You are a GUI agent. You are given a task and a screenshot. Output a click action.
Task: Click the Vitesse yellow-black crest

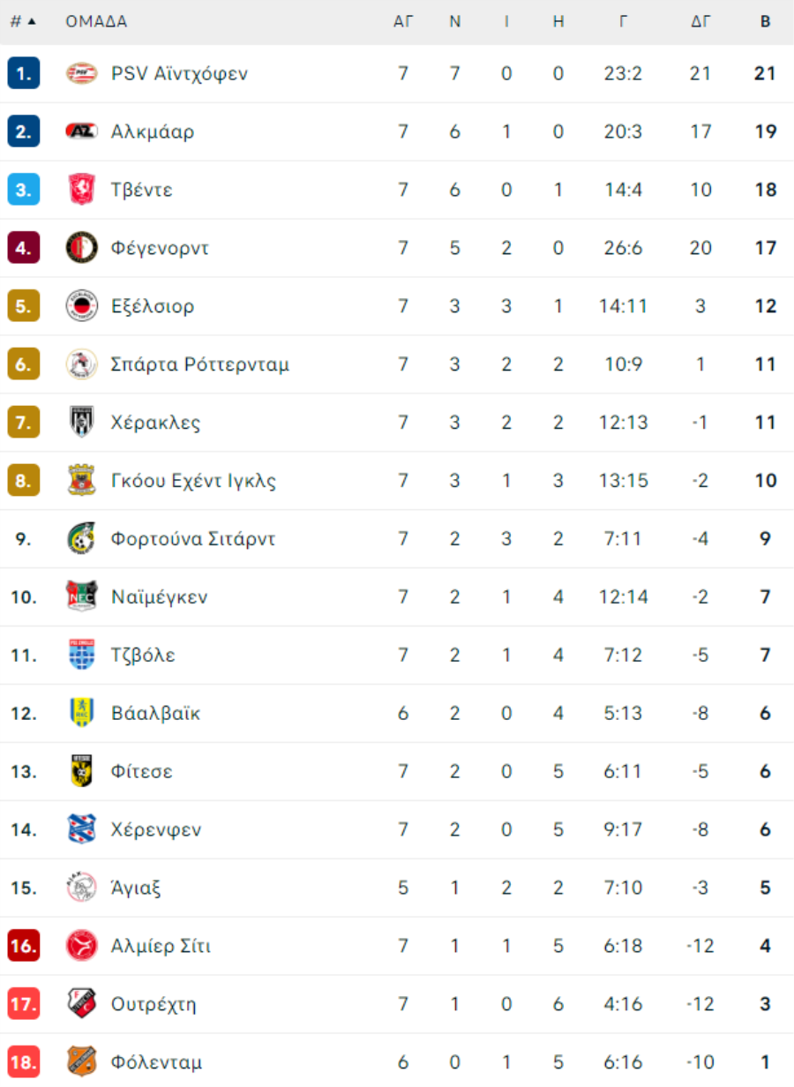tap(82, 771)
